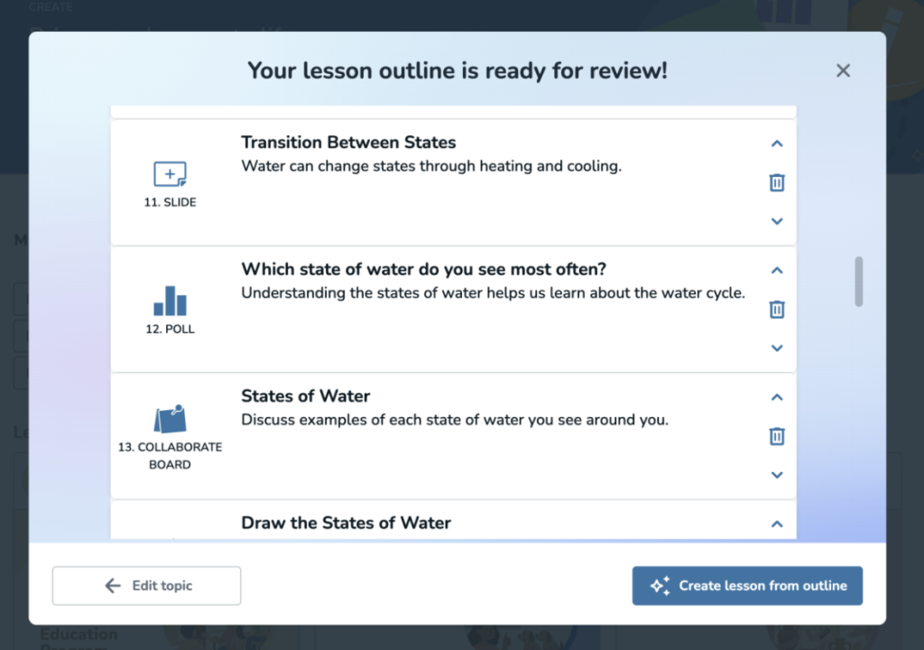The height and width of the screenshot is (650, 924).
Task: Move States of Water board down
Action: [x=777, y=475]
